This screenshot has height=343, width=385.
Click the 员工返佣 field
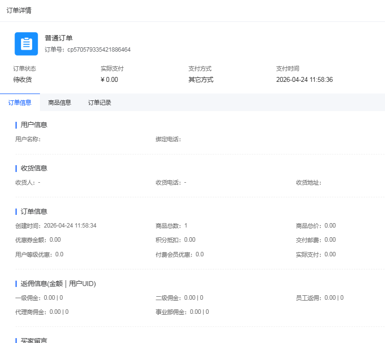coord(319,298)
